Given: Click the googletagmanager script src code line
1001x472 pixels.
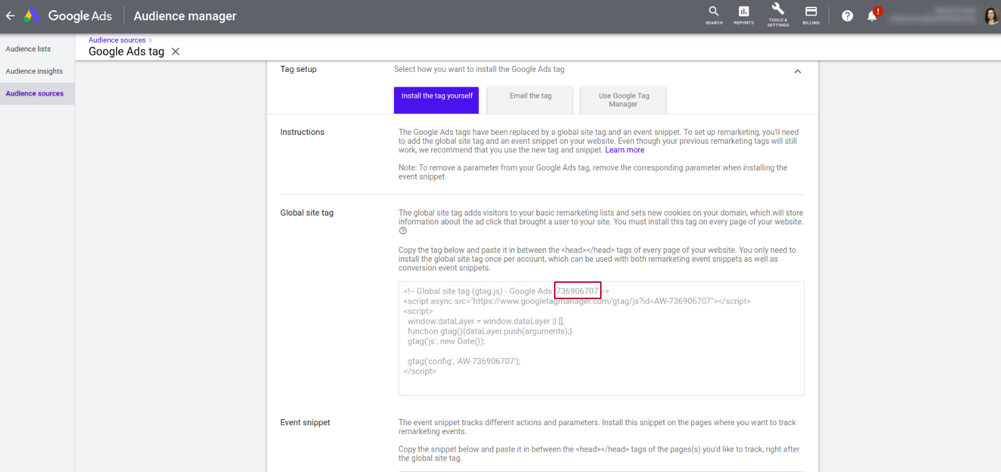Looking at the screenshot, I should point(577,301).
